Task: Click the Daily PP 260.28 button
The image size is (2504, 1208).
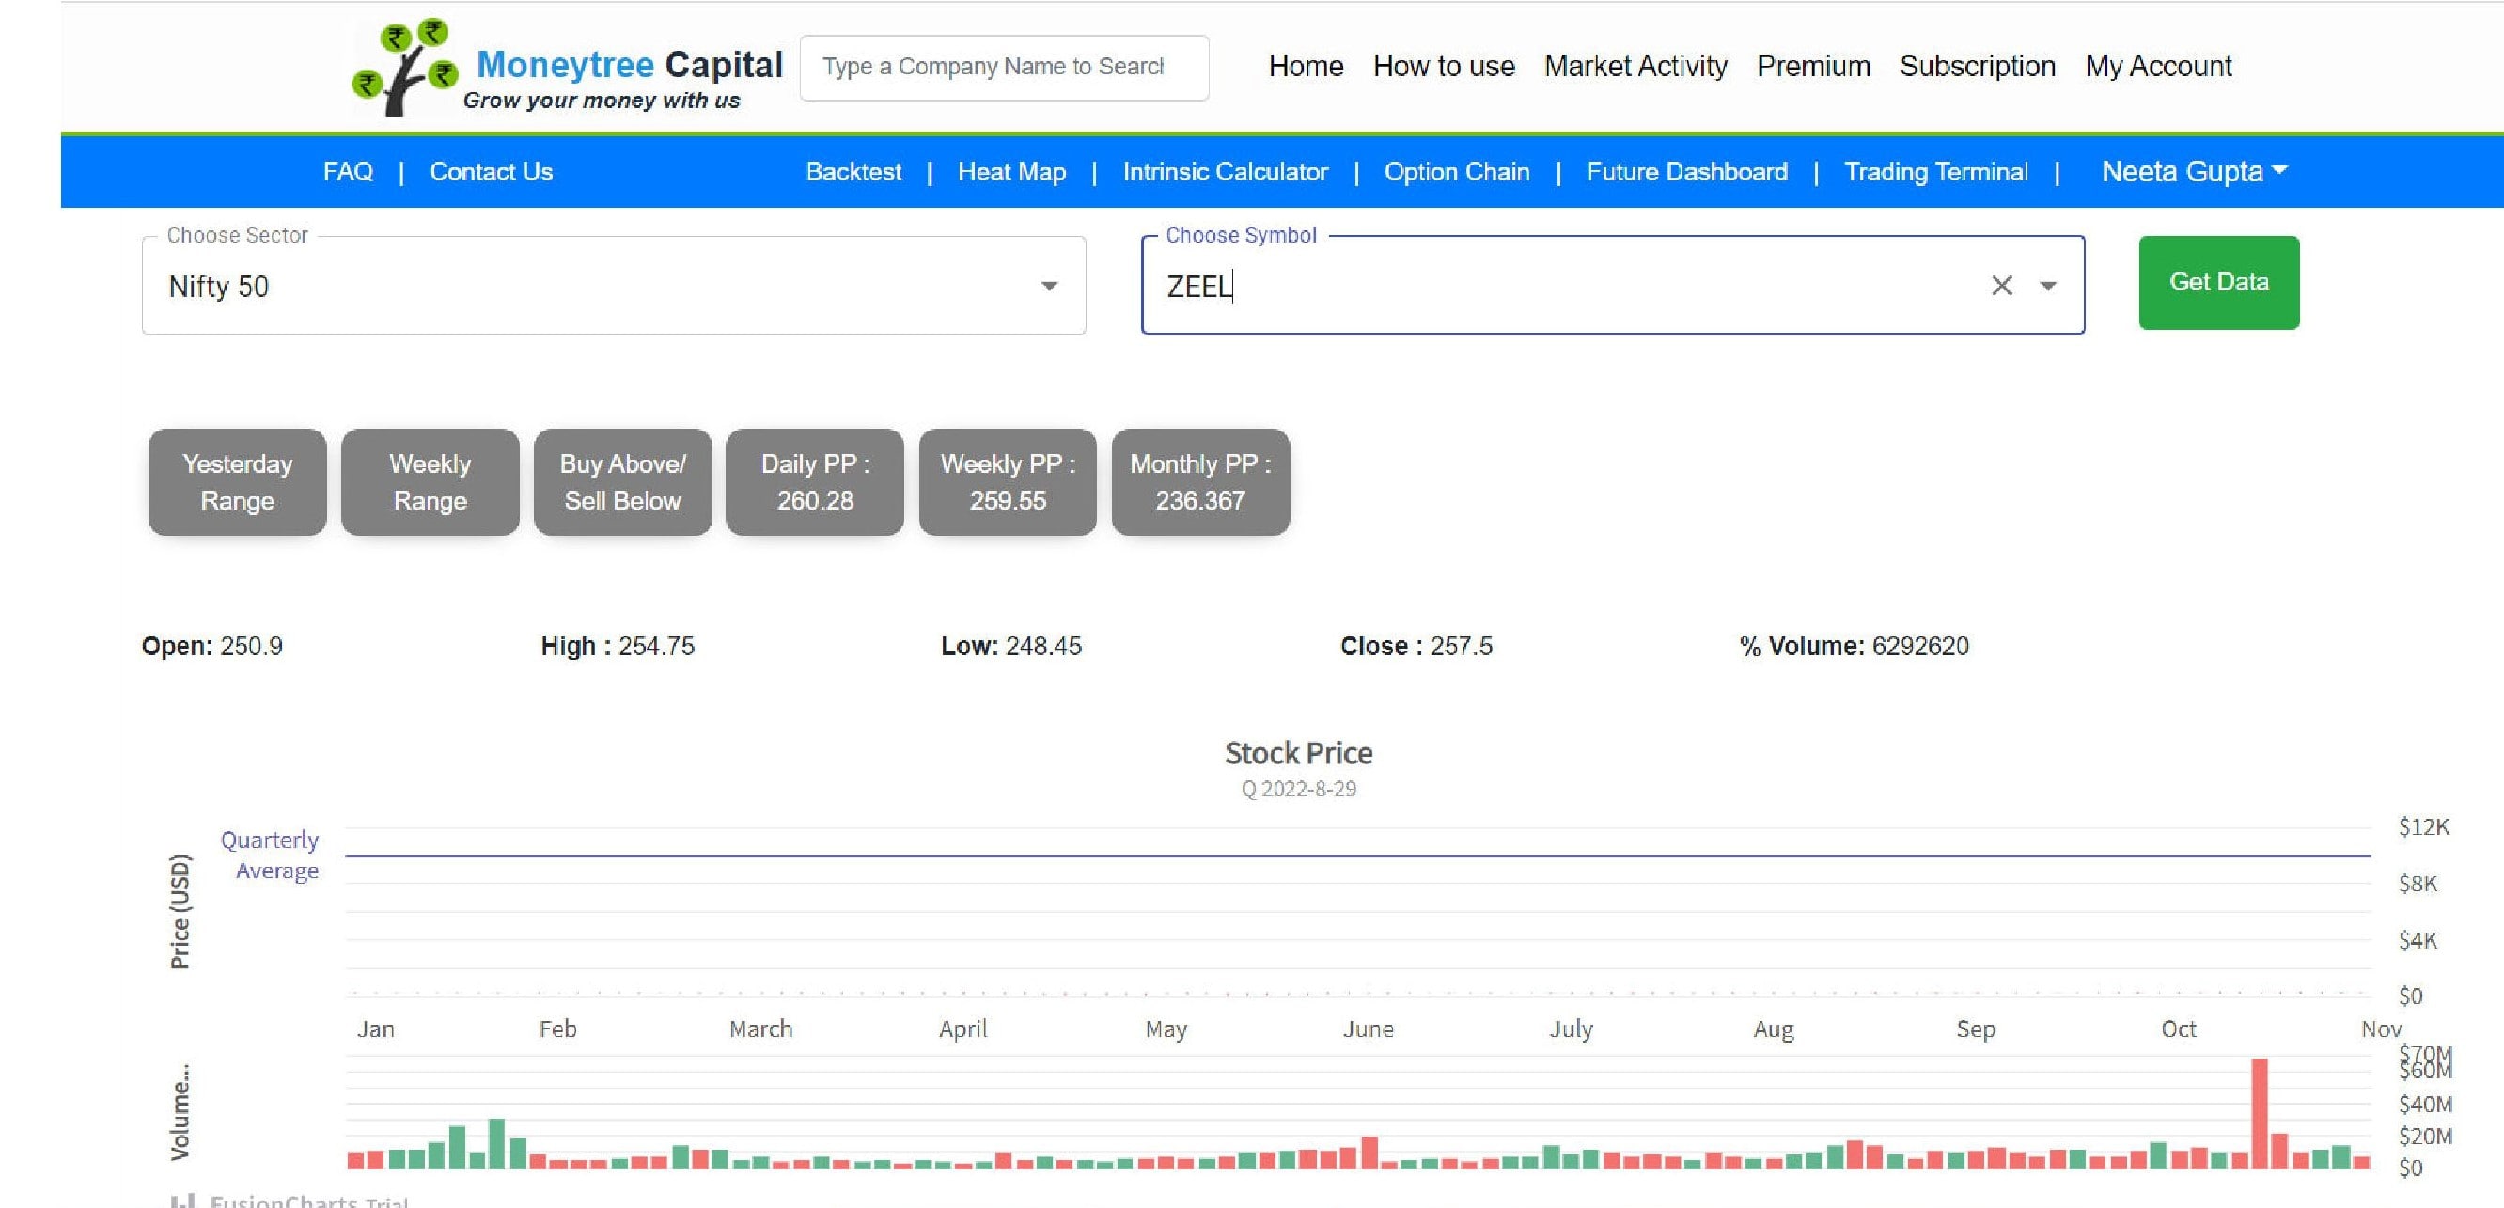Action: point(815,482)
